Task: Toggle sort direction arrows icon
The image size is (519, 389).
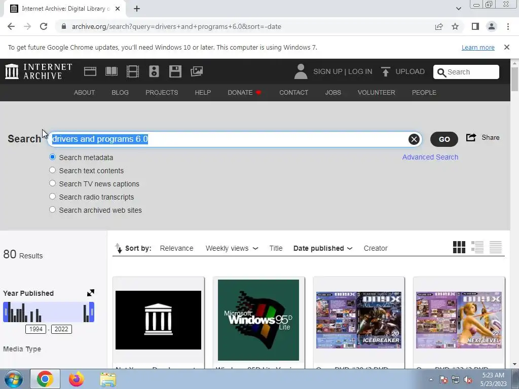Action: tap(119, 248)
